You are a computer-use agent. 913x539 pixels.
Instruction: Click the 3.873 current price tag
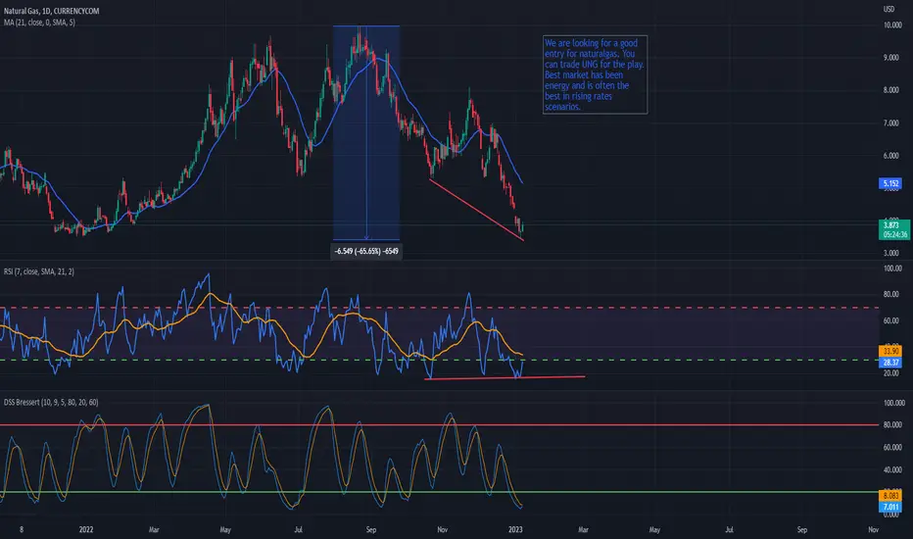click(x=890, y=225)
